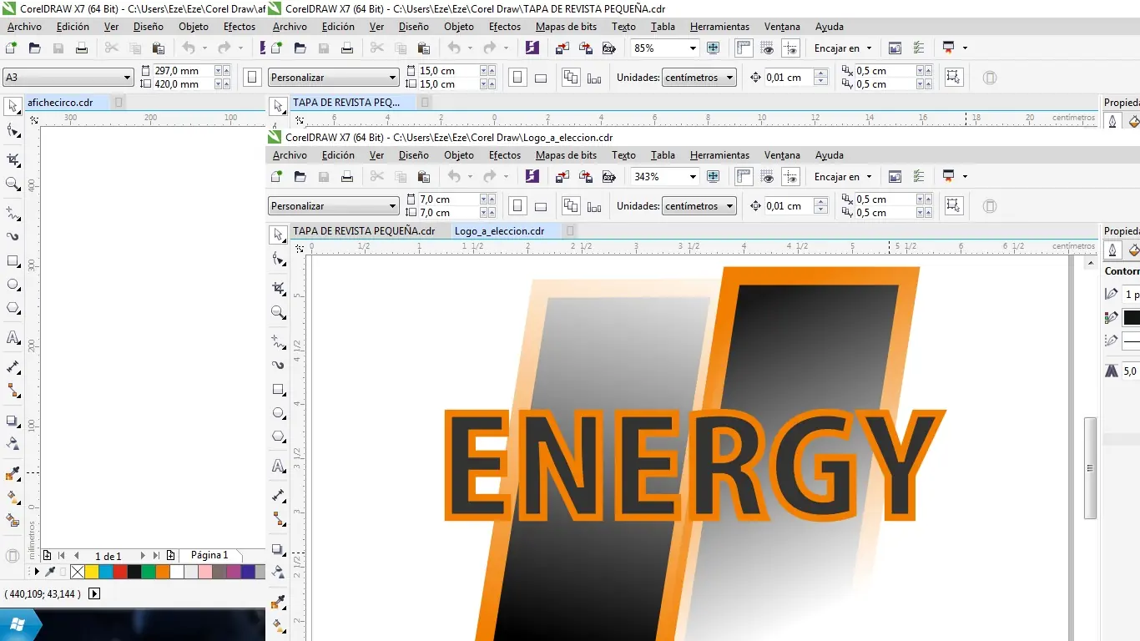Select Color Eyedropper tool in Logo_a_eleccion window
The width and height of the screenshot is (1140, 641).
click(279, 601)
